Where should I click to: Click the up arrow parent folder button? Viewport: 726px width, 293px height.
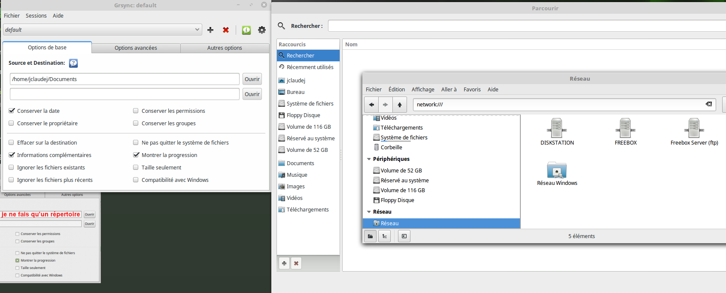[x=400, y=104]
